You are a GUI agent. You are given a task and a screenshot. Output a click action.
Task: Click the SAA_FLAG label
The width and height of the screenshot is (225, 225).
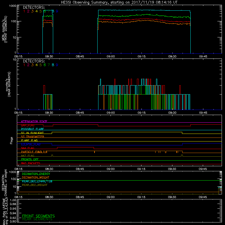coord(28,148)
